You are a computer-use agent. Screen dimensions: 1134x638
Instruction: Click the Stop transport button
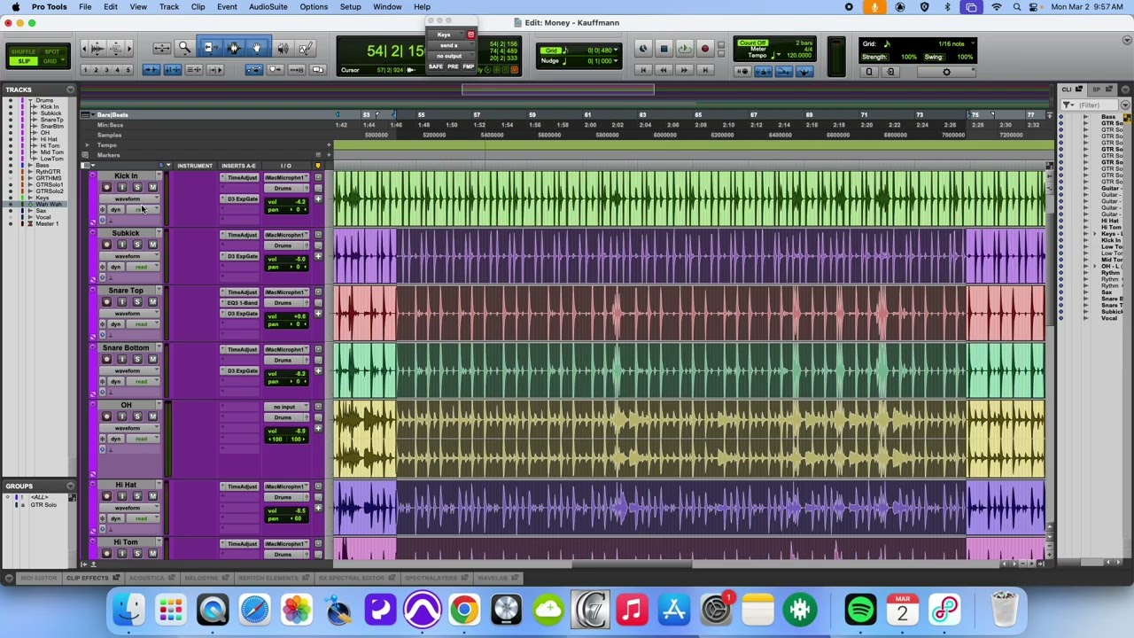click(x=664, y=49)
